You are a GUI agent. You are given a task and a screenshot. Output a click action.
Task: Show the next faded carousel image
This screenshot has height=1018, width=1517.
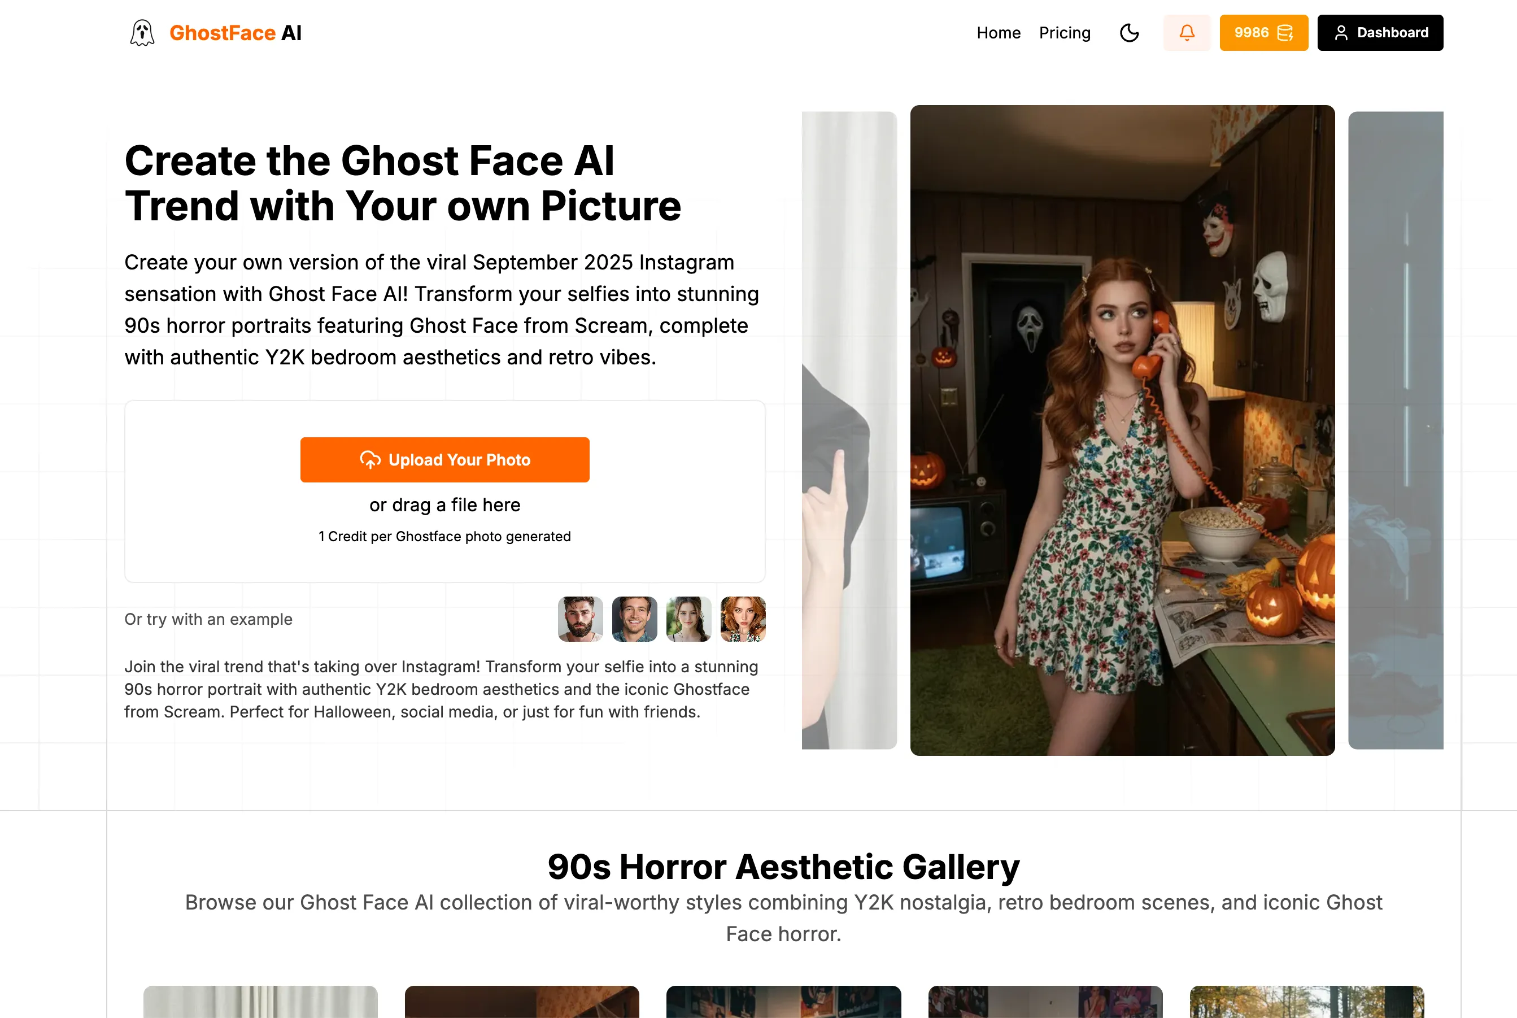pos(1396,430)
